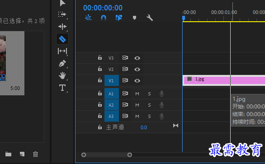This screenshot has height=164, width=265.
Task: Delete selected item with trash icon
Action: (x=35, y=154)
